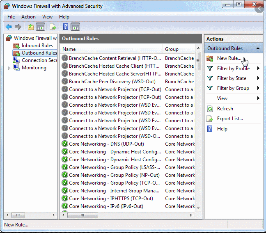Image resolution: width=266 pixels, height=233 pixels.
Task: Click the rules list vertical scrollbar thumb
Action: tap(198, 61)
